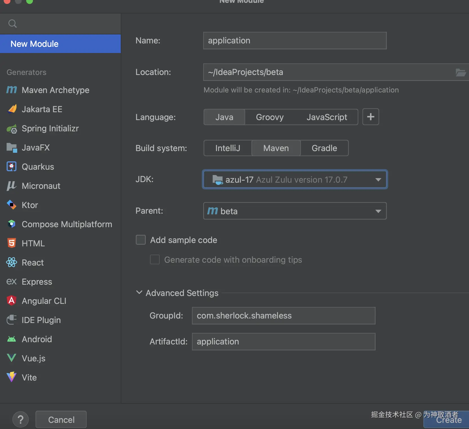Click the Quarkus generator icon
The height and width of the screenshot is (429, 469).
[12, 167]
